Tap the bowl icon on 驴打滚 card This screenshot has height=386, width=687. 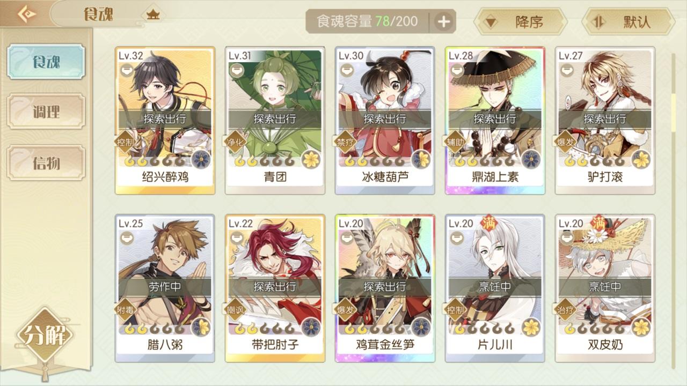567,70
